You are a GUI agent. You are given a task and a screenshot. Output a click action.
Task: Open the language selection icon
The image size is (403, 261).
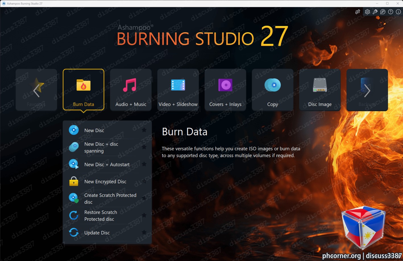coord(383,12)
